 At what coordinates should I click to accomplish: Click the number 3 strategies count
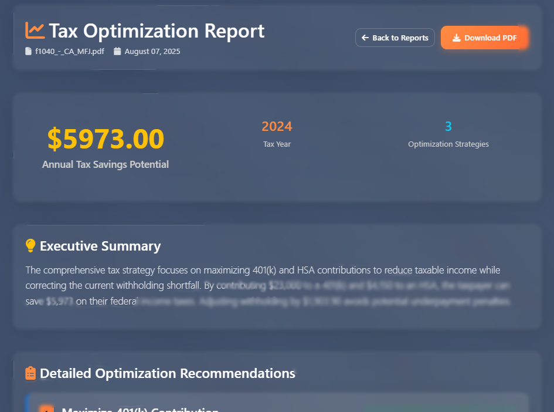pyautogui.click(x=448, y=126)
